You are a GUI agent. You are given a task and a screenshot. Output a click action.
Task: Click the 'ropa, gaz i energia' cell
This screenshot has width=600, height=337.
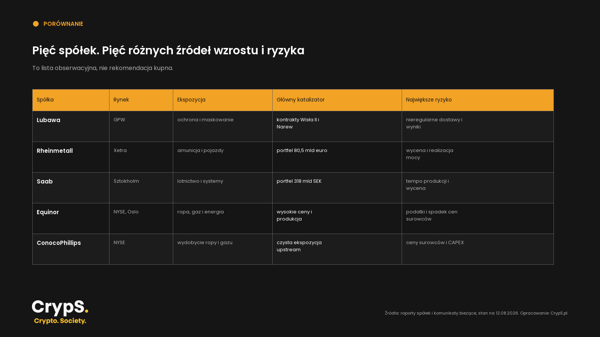(x=223, y=219)
